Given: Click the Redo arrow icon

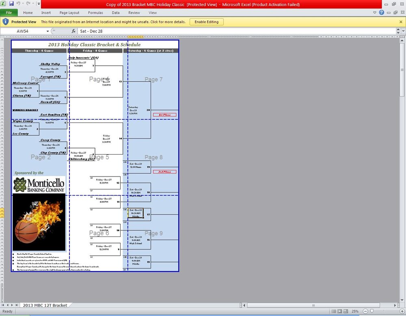Looking at the screenshot, I should pyautogui.click(x=28, y=4).
